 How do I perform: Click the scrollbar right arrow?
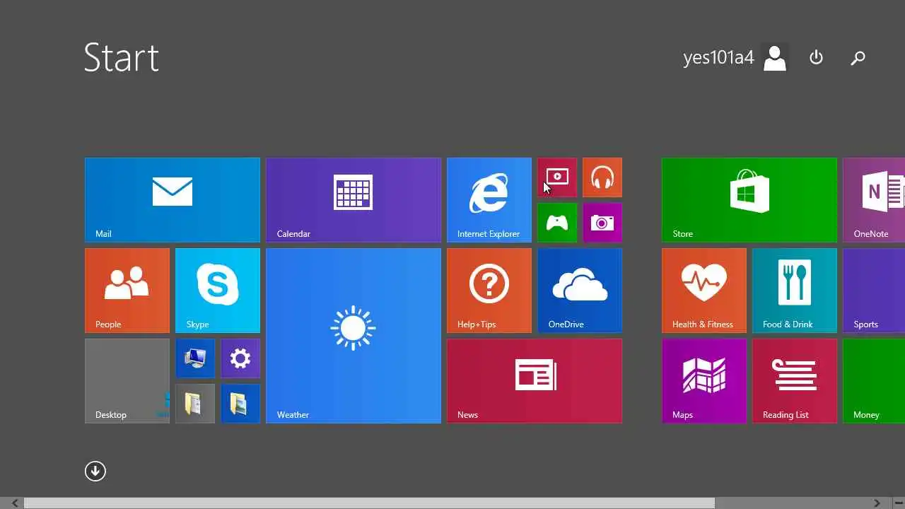click(877, 503)
